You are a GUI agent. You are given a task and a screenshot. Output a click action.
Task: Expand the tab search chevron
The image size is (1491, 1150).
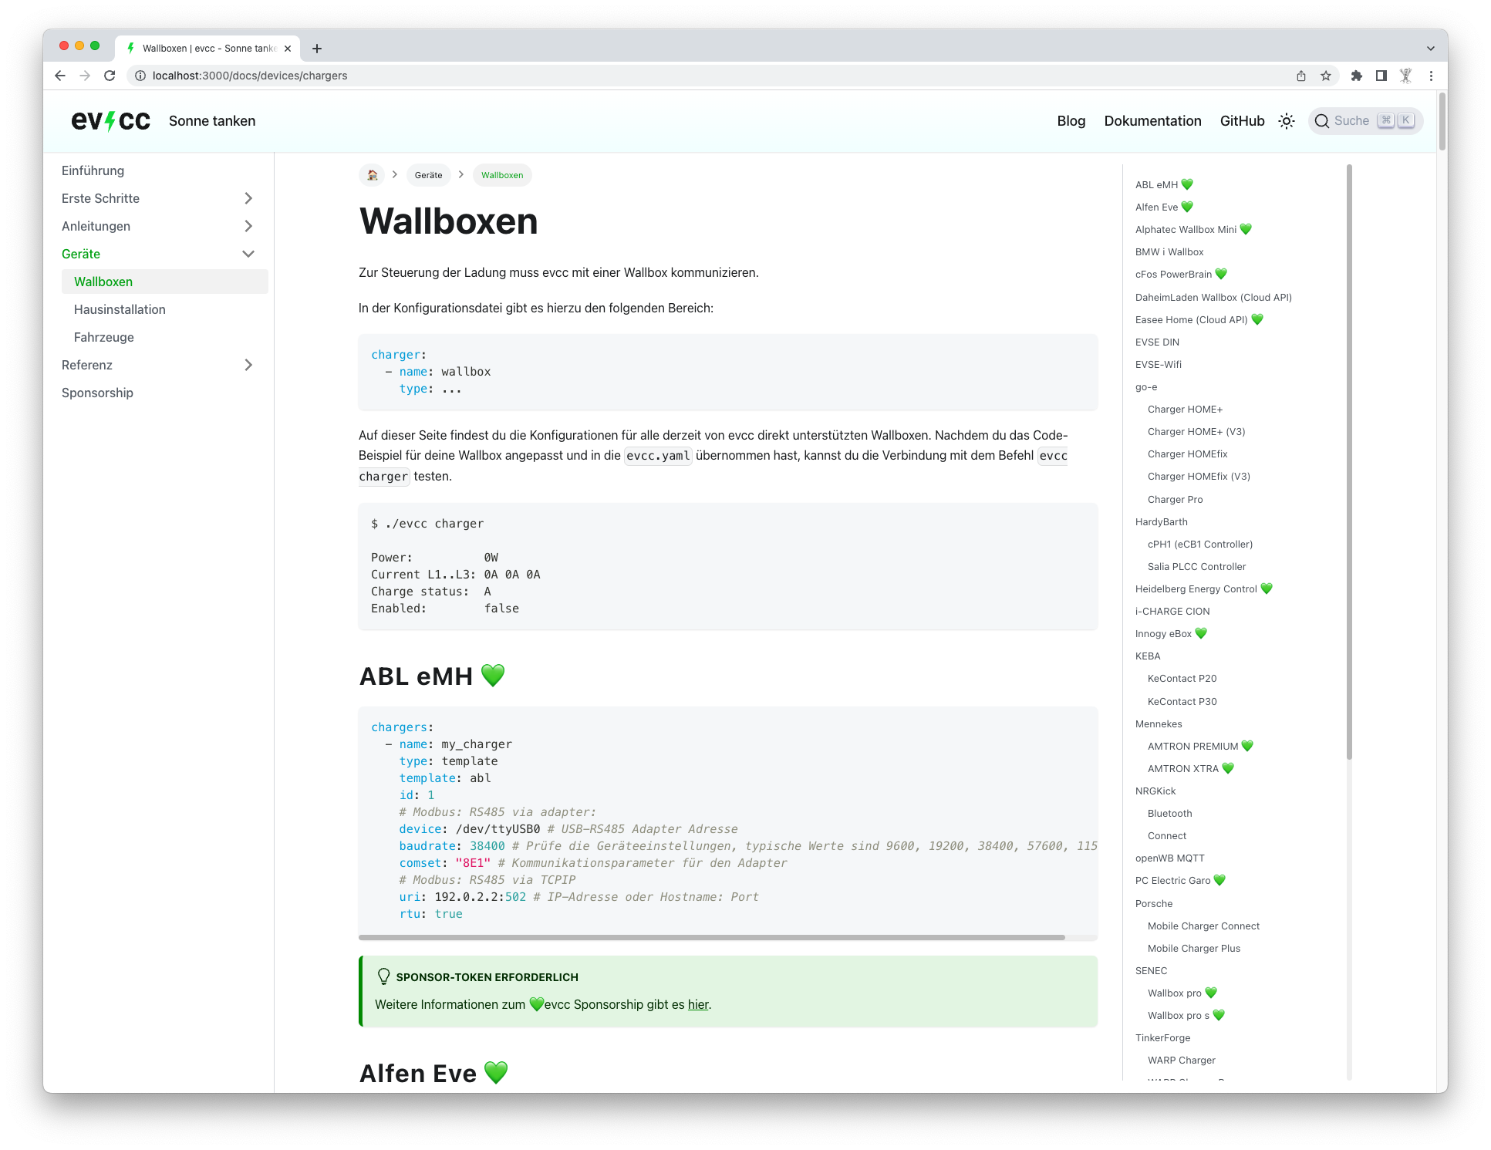[1431, 49]
